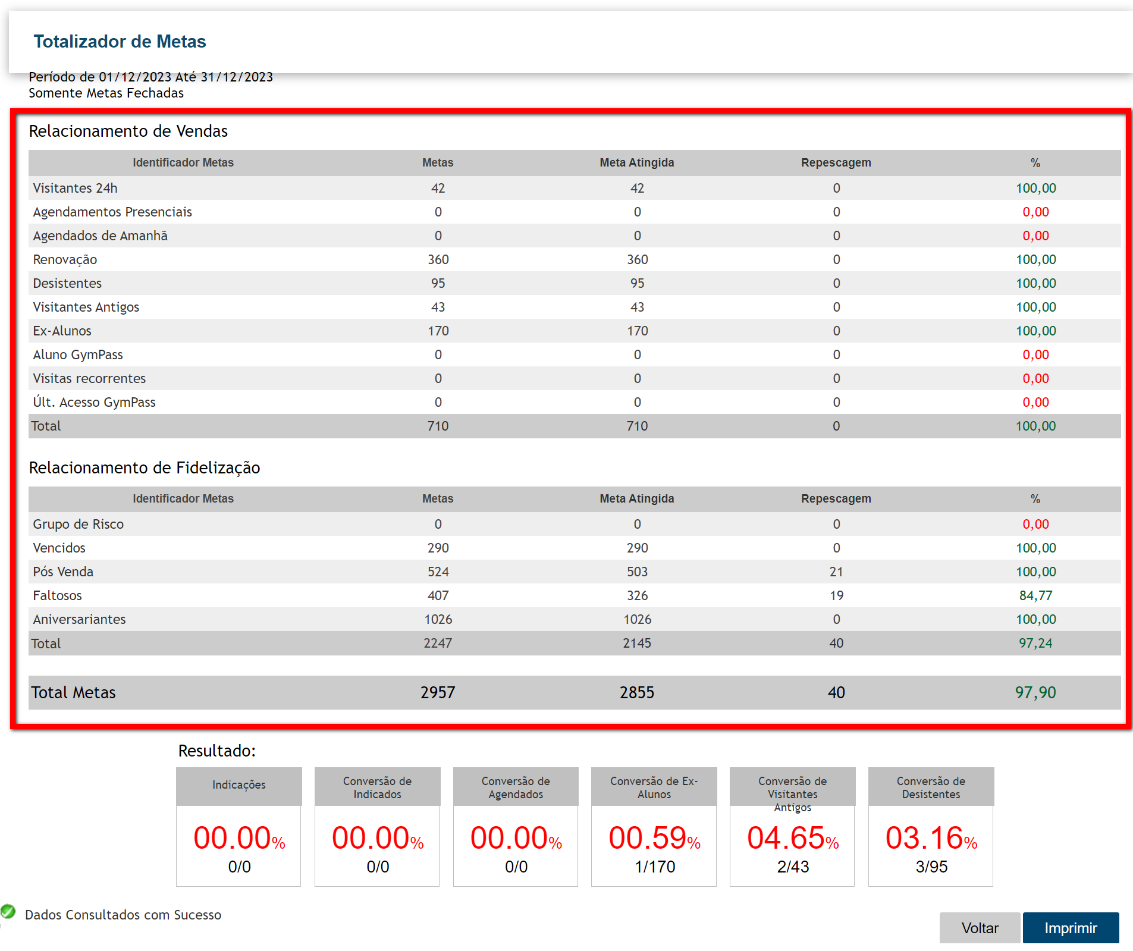This screenshot has height=951, width=1133.
Task: Select the Aniversariantes row label
Action: tap(80, 619)
